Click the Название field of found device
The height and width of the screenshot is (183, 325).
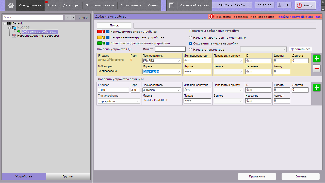[x=258, y=72]
